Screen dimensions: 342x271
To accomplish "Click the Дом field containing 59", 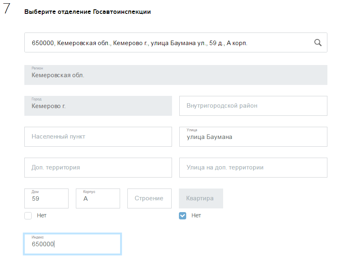I will click(46, 198).
